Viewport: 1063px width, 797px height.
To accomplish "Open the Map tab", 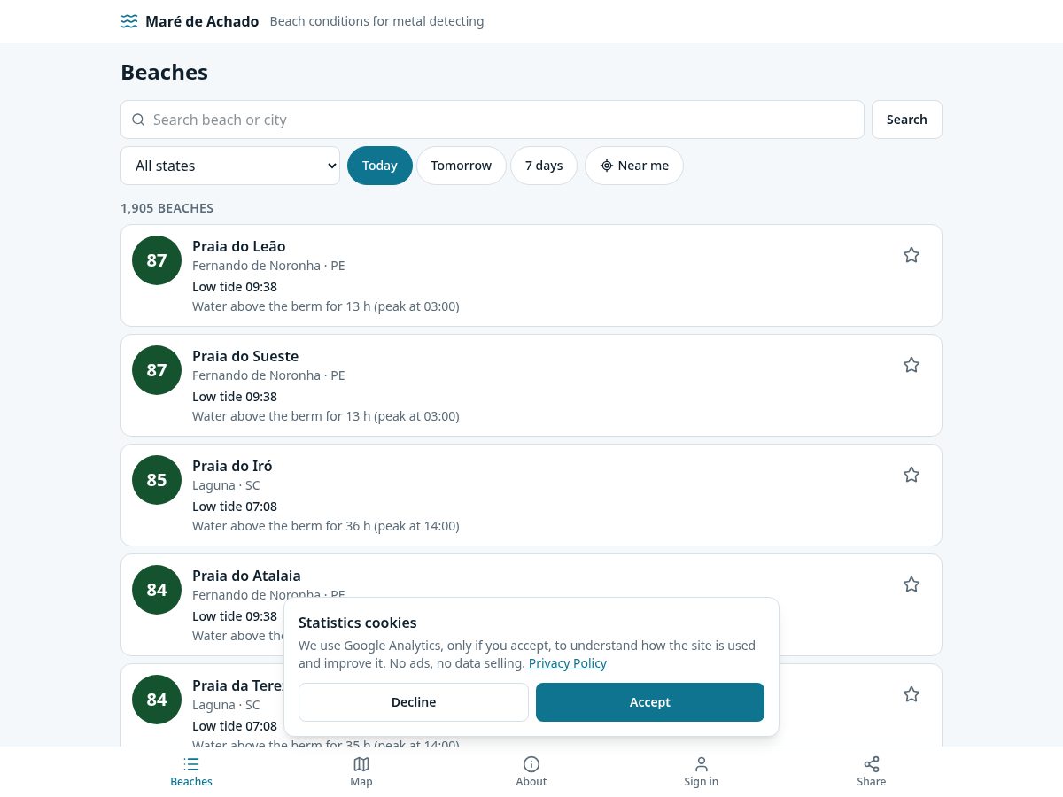I will [361, 772].
